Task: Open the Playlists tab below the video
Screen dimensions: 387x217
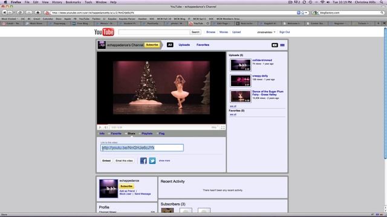Action: pos(147,133)
